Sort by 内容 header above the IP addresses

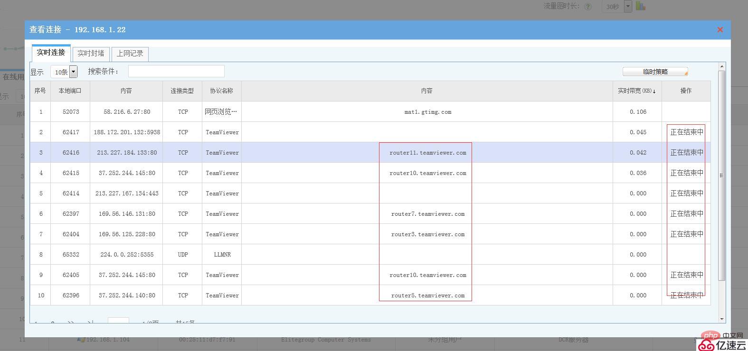click(x=126, y=91)
